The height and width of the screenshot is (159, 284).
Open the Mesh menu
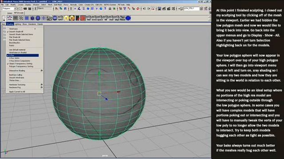[x=50, y=4]
